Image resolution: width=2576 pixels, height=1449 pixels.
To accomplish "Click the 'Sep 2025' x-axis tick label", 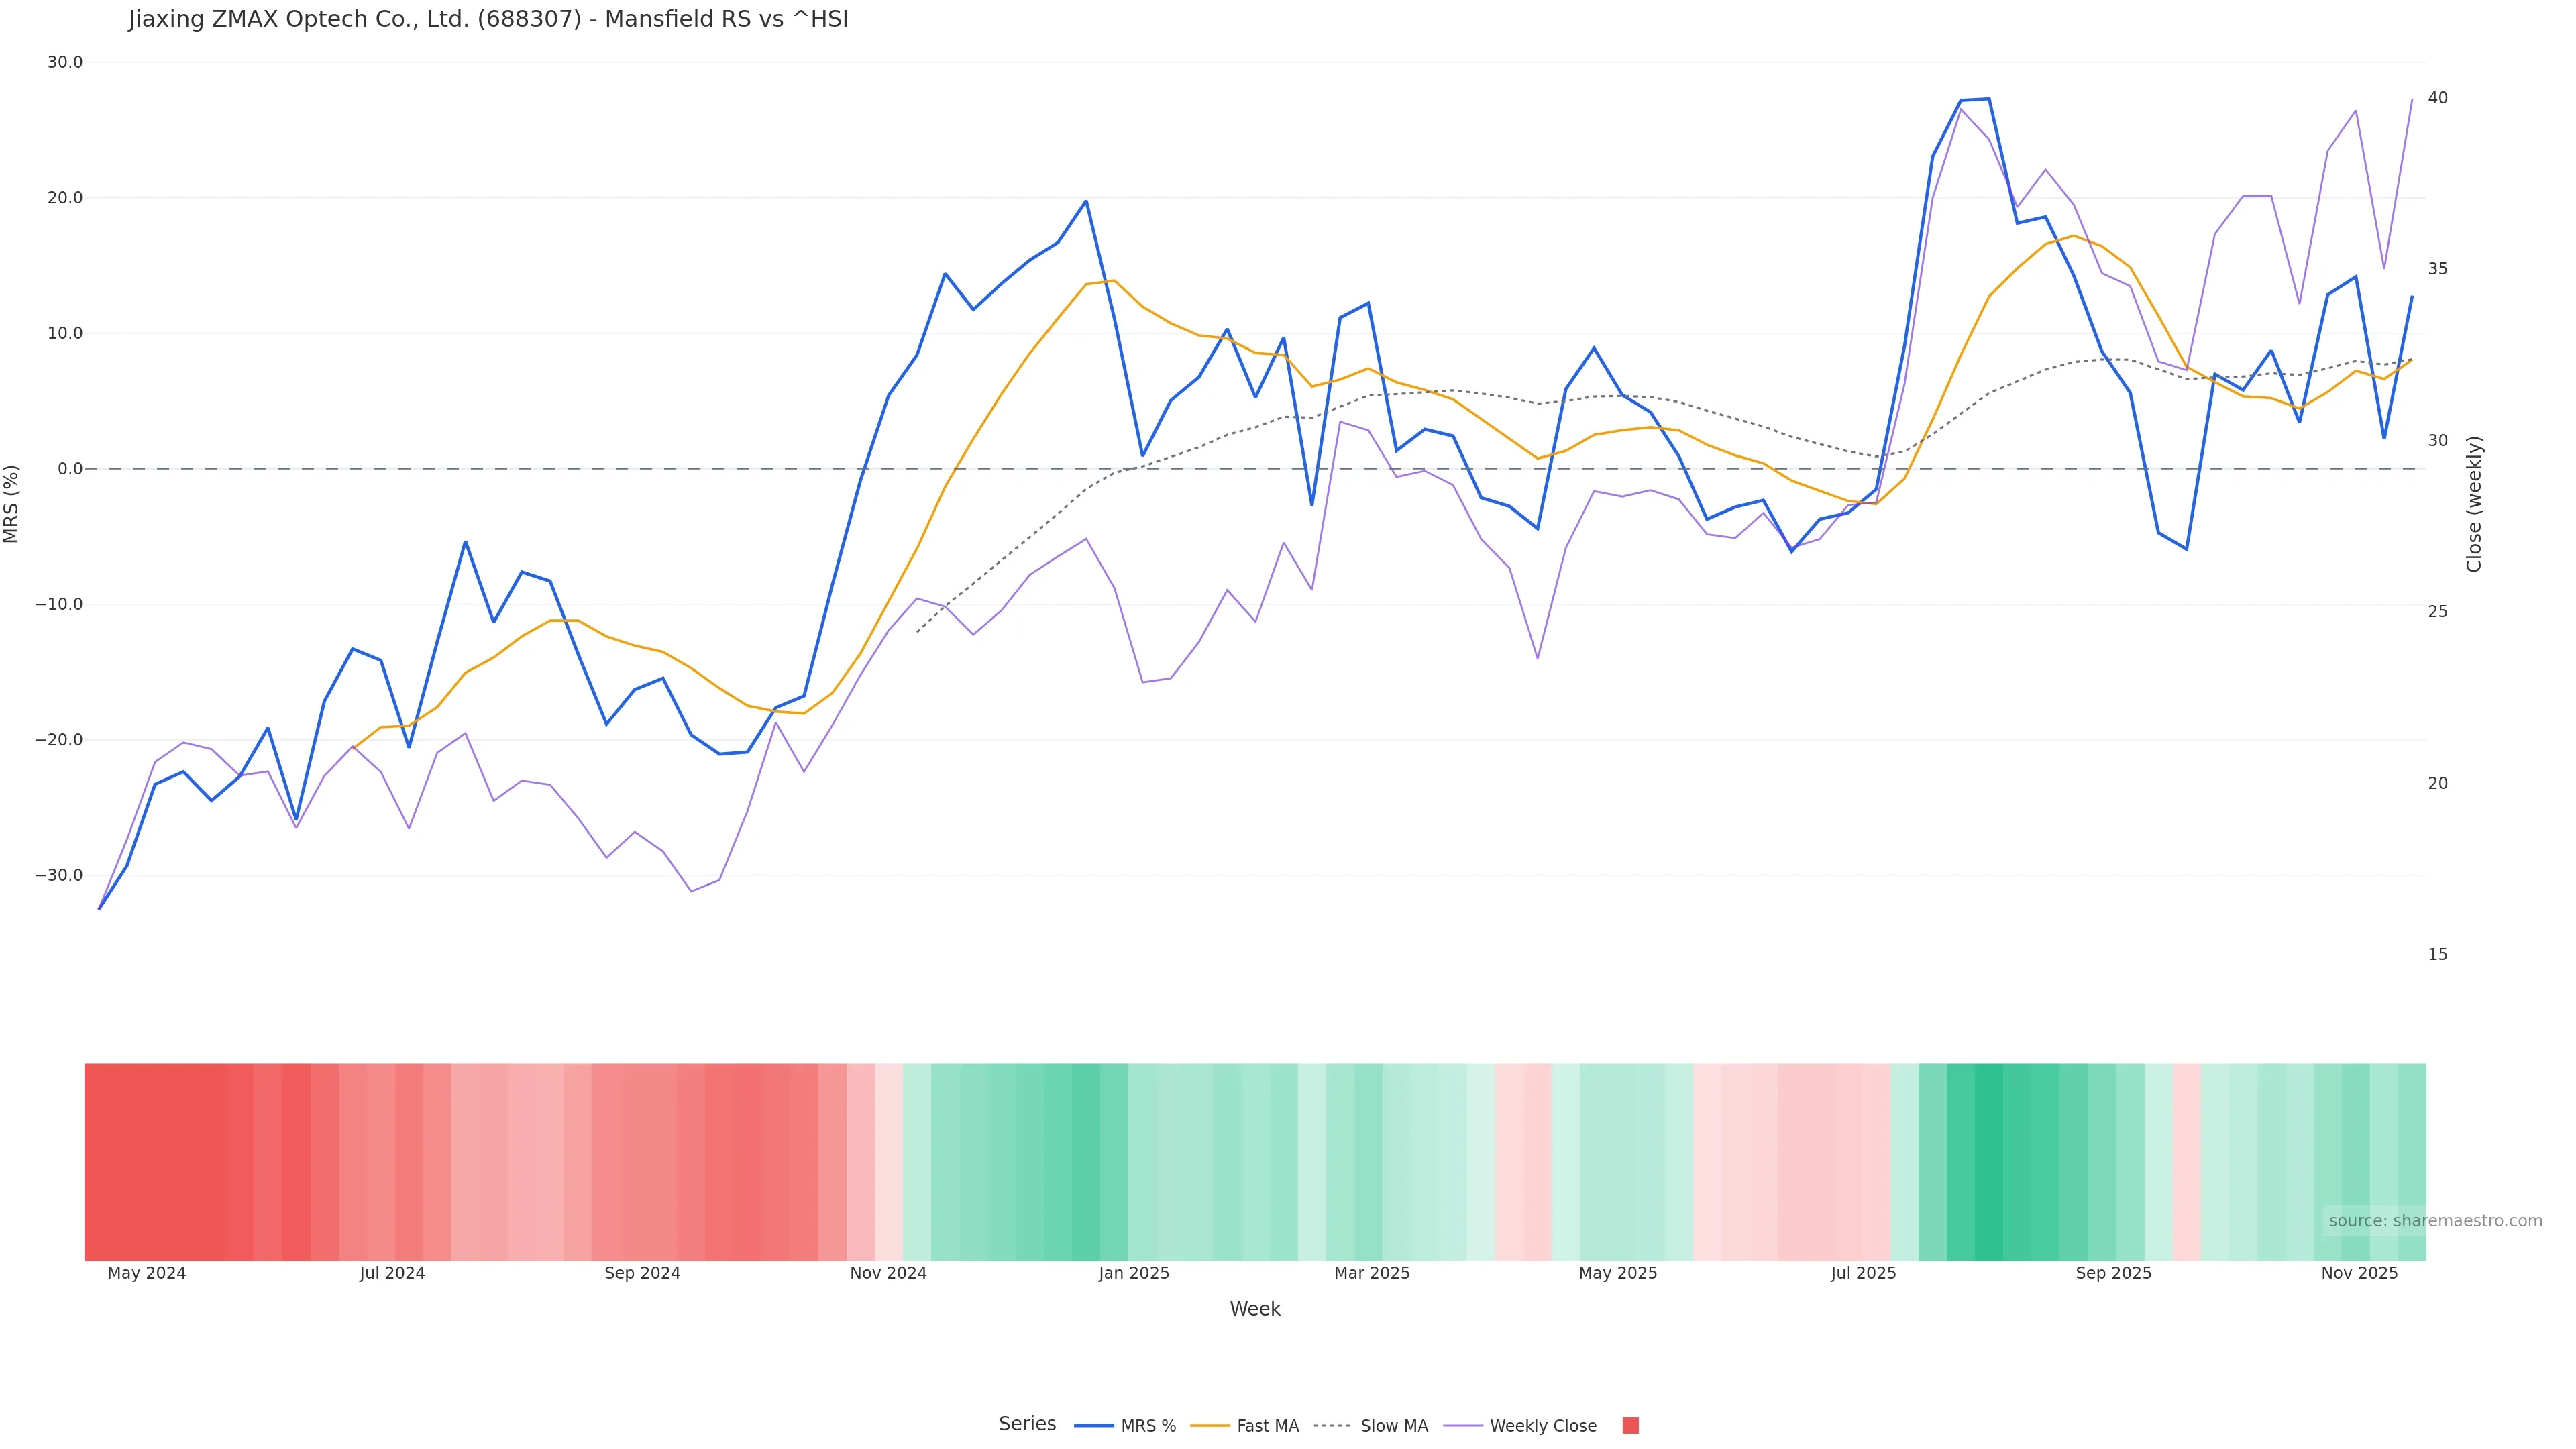I will 2113,1273.
